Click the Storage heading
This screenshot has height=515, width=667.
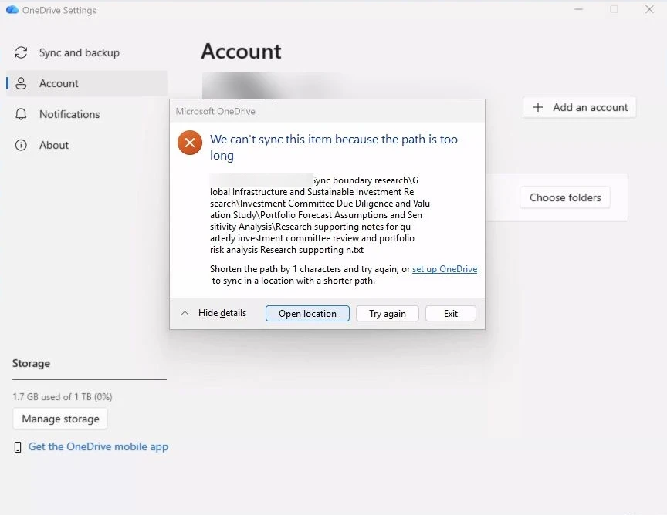pyautogui.click(x=31, y=364)
